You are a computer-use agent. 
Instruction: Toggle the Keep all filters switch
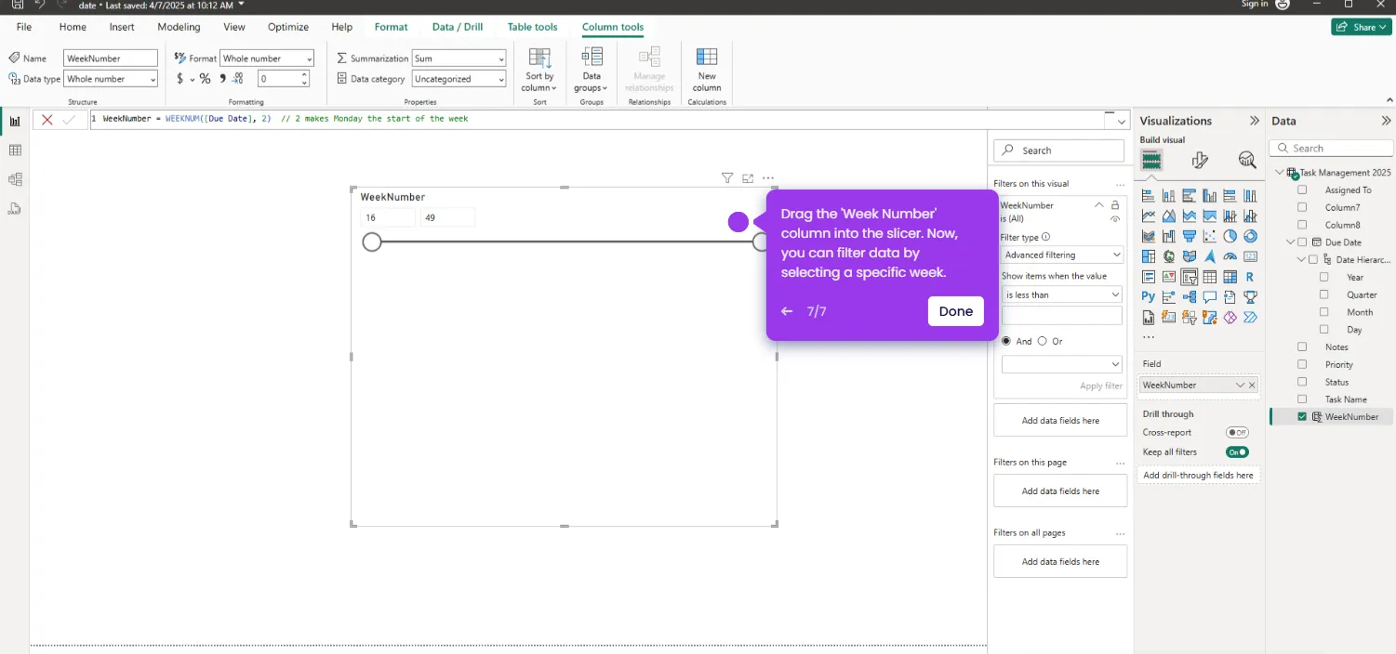1237,452
